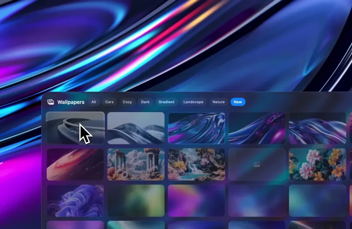352x229 pixels.
Task: Pick the dark purple ribbon wallpaper in first row
Action: (257, 128)
